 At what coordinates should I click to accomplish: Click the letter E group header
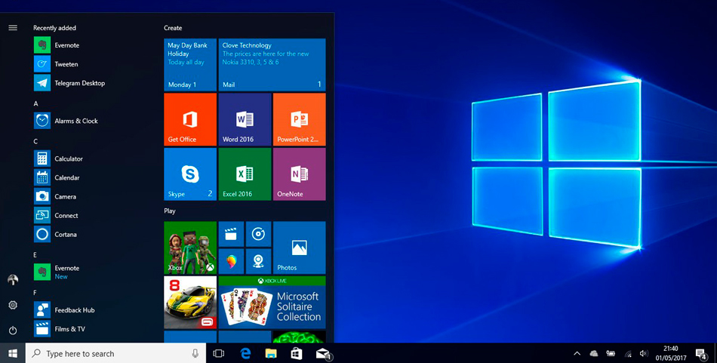pyautogui.click(x=35, y=254)
